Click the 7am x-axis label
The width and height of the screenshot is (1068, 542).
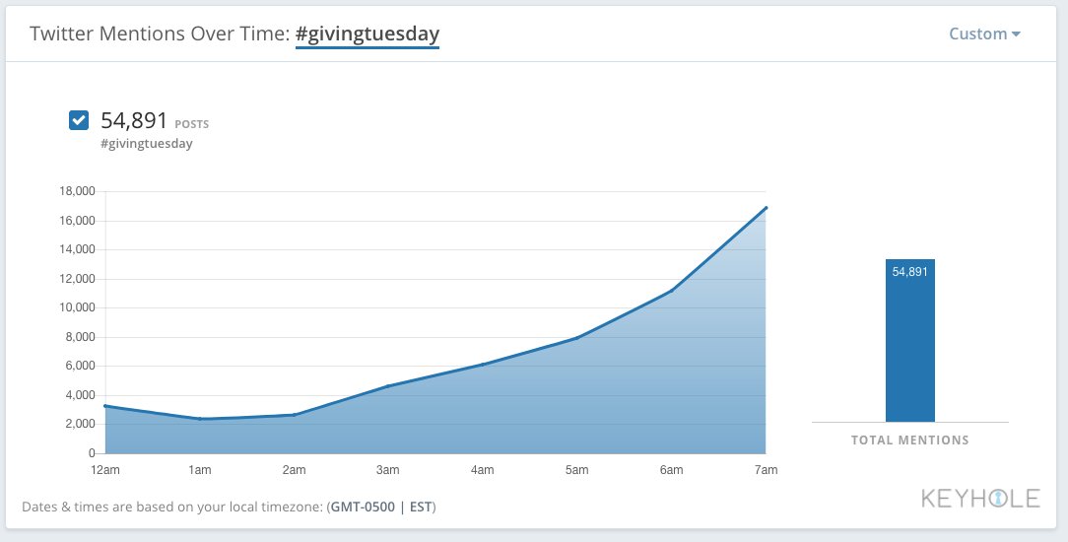click(x=766, y=470)
